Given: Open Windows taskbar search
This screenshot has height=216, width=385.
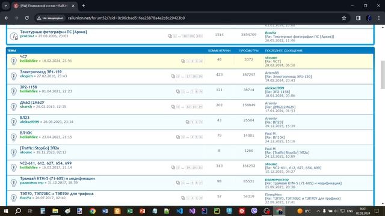Looking at the screenshot, I should [18, 211].
